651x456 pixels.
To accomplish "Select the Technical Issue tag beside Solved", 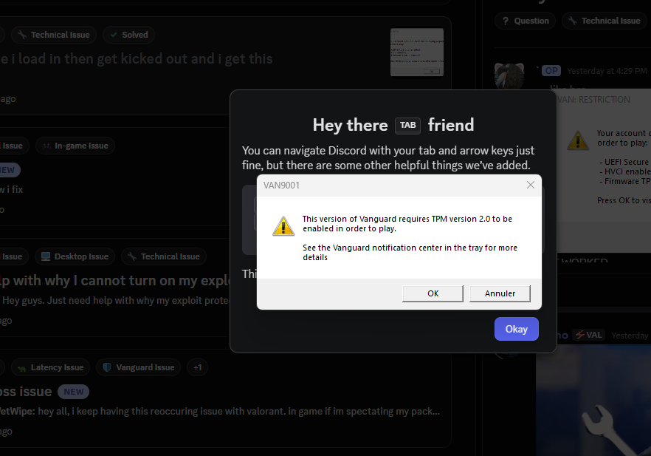I will point(54,35).
